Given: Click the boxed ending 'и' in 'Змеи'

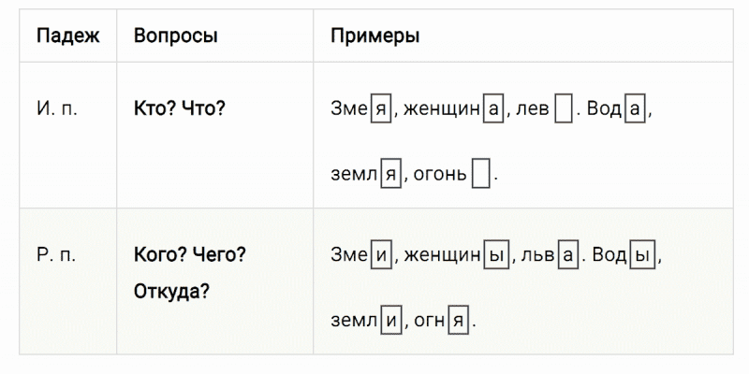Looking at the screenshot, I should pyautogui.click(x=381, y=254).
